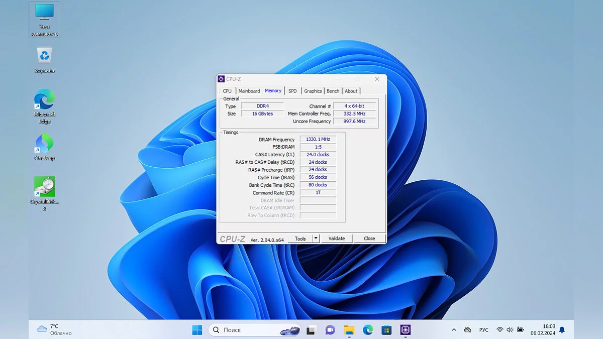Click the Validate button
The width and height of the screenshot is (603, 339).
(x=337, y=239)
